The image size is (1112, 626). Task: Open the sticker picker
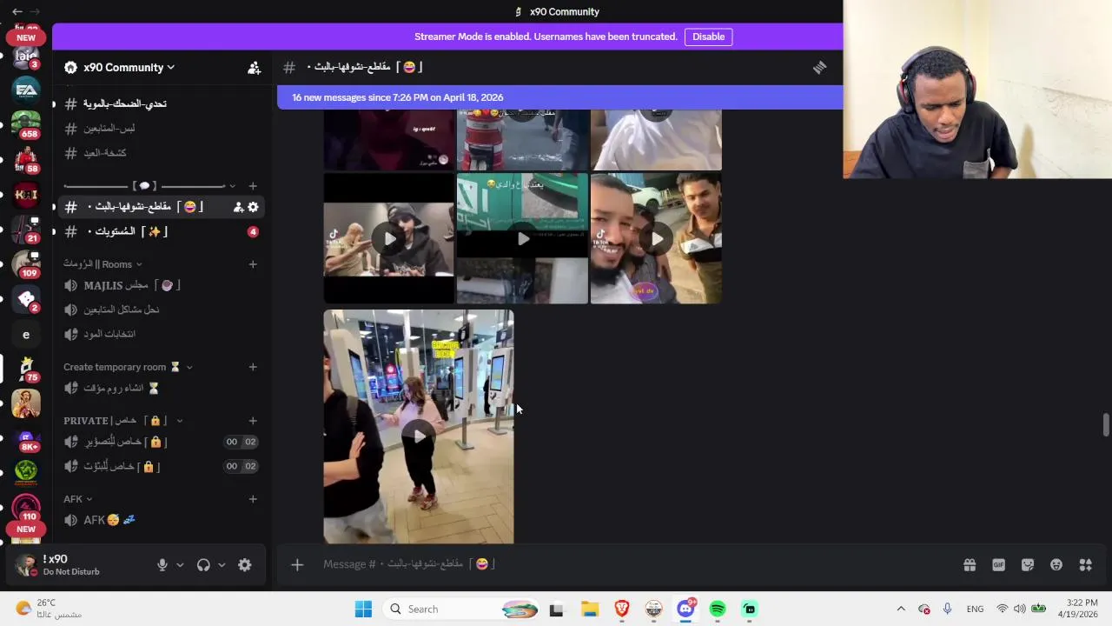[x=1028, y=565]
